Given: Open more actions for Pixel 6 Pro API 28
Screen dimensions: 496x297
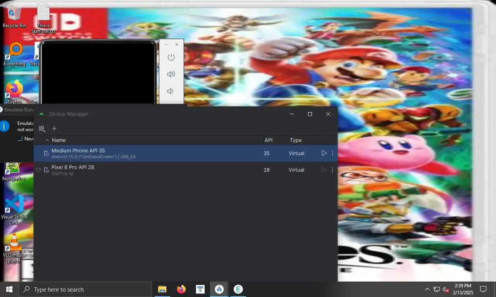Looking at the screenshot, I should coord(332,170).
